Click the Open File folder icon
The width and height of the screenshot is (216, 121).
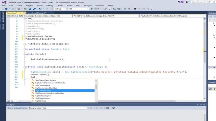click(26, 9)
